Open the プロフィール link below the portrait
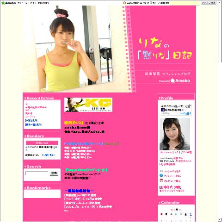The image size is (222, 222). pos(166,152)
